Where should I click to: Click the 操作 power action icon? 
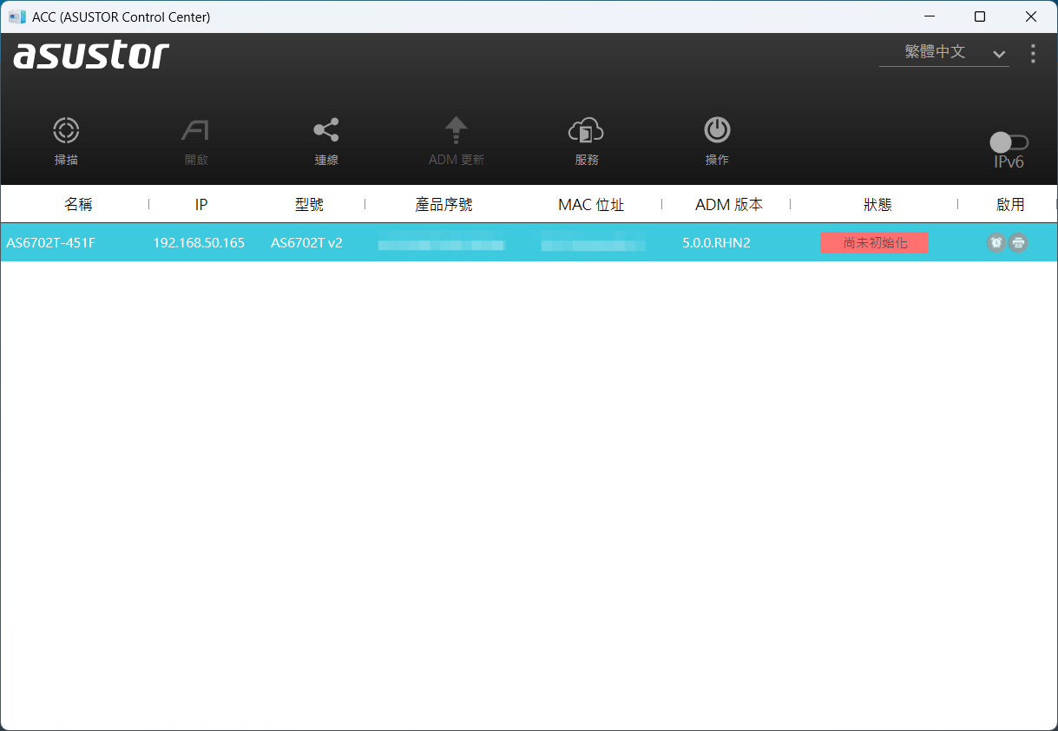[717, 131]
